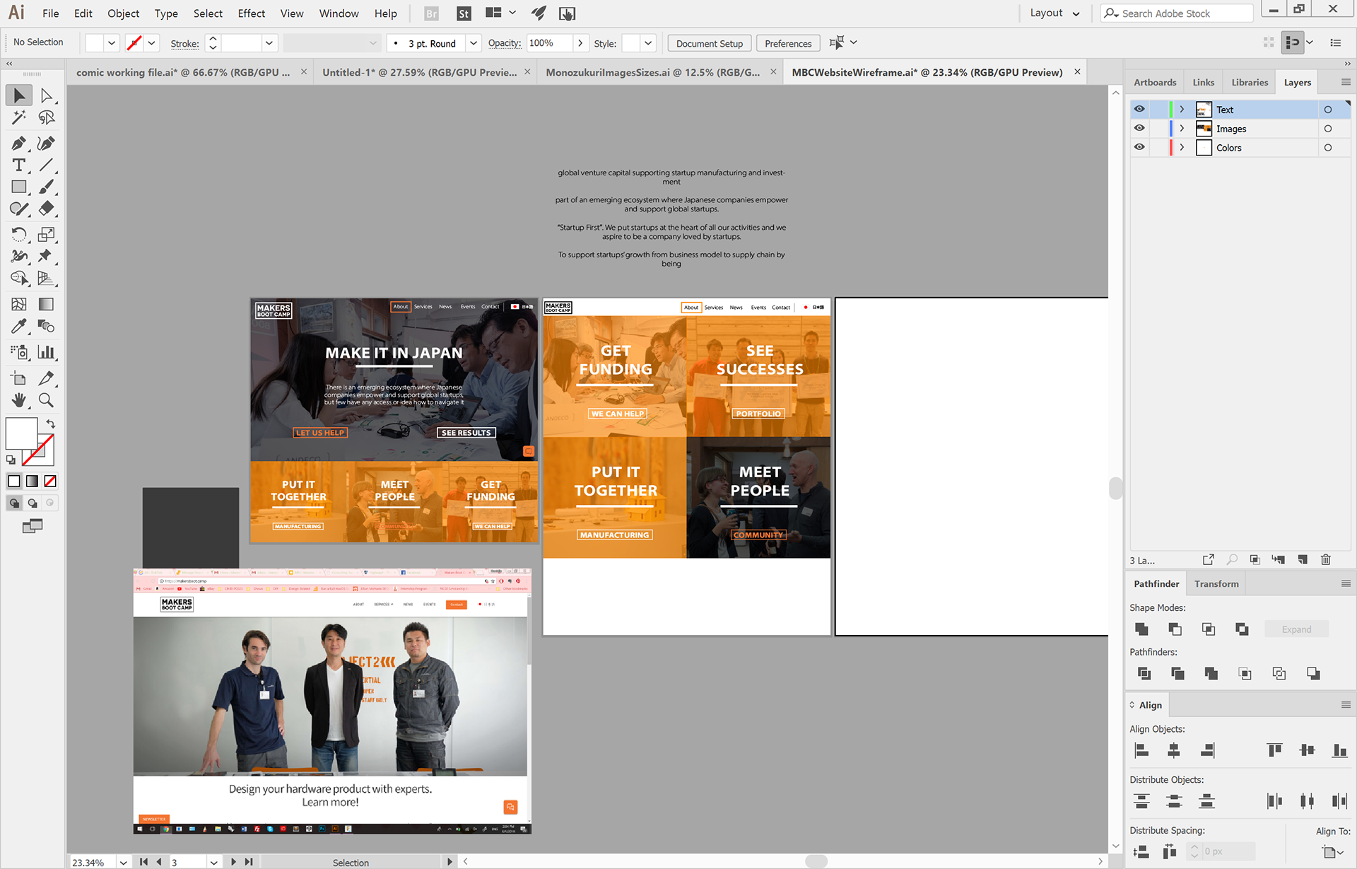Viewport: 1357px width, 869px height.
Task: Click target circle of Colors layer
Action: pyautogui.click(x=1328, y=148)
